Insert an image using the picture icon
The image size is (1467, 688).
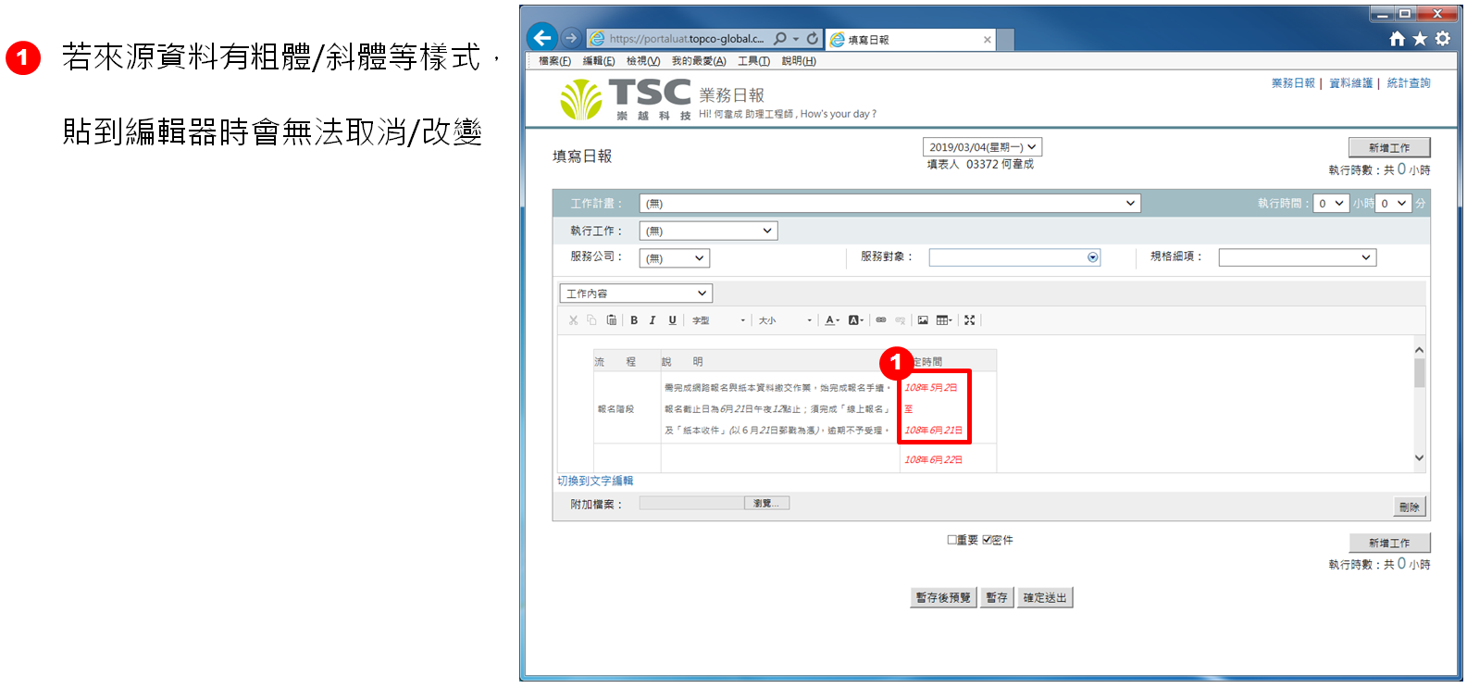click(923, 320)
